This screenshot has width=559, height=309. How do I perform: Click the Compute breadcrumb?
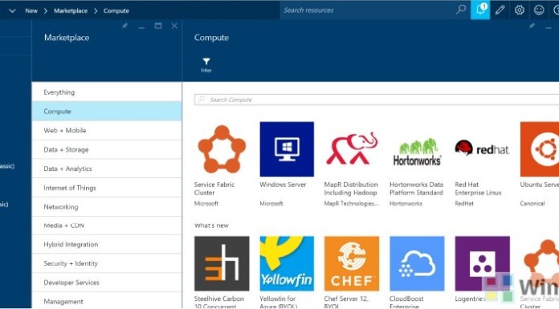pyautogui.click(x=116, y=10)
